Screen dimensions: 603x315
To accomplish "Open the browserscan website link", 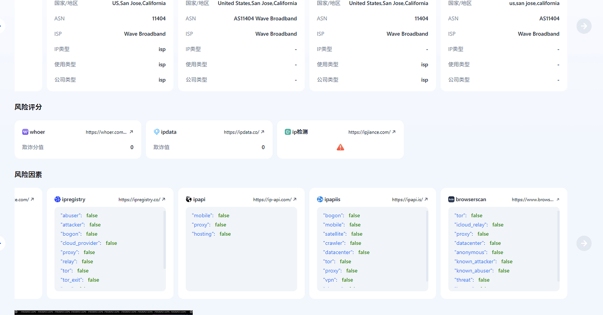I will 536,200.
